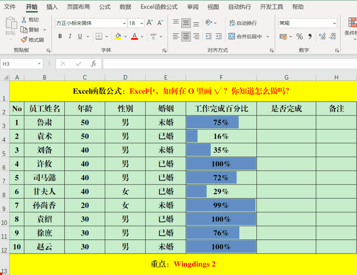Select row 6 header
357x275 pixels.
tap(4, 164)
